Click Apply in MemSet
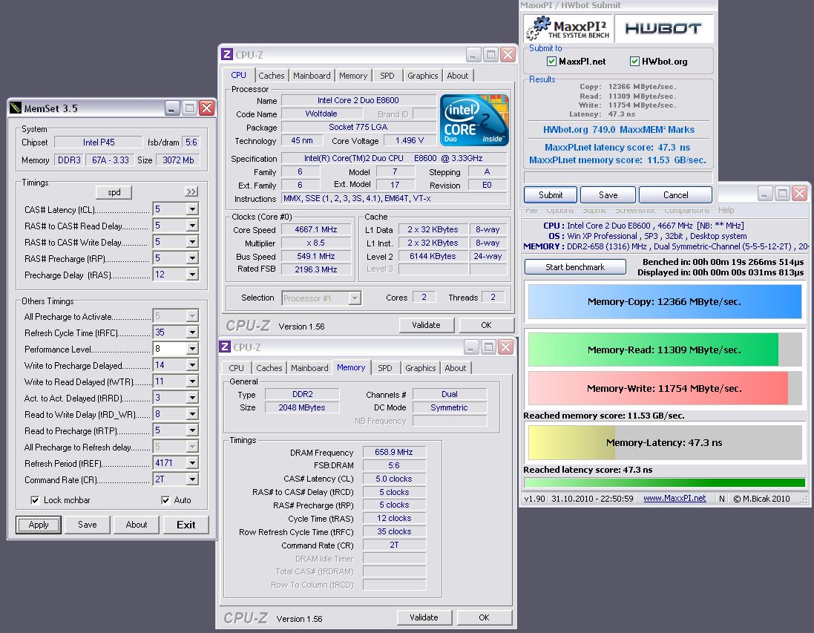This screenshot has width=814, height=633. point(39,525)
